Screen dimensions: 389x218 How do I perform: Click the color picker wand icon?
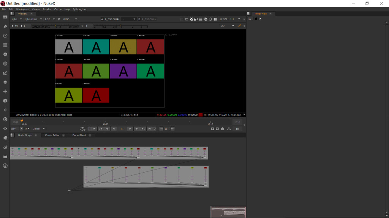239,26
